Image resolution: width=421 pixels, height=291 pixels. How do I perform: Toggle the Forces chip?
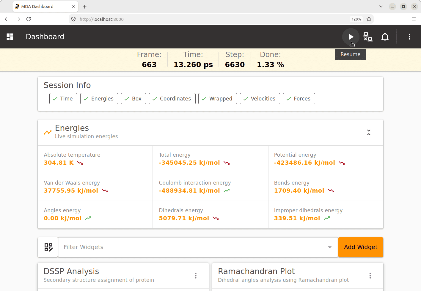point(299,99)
